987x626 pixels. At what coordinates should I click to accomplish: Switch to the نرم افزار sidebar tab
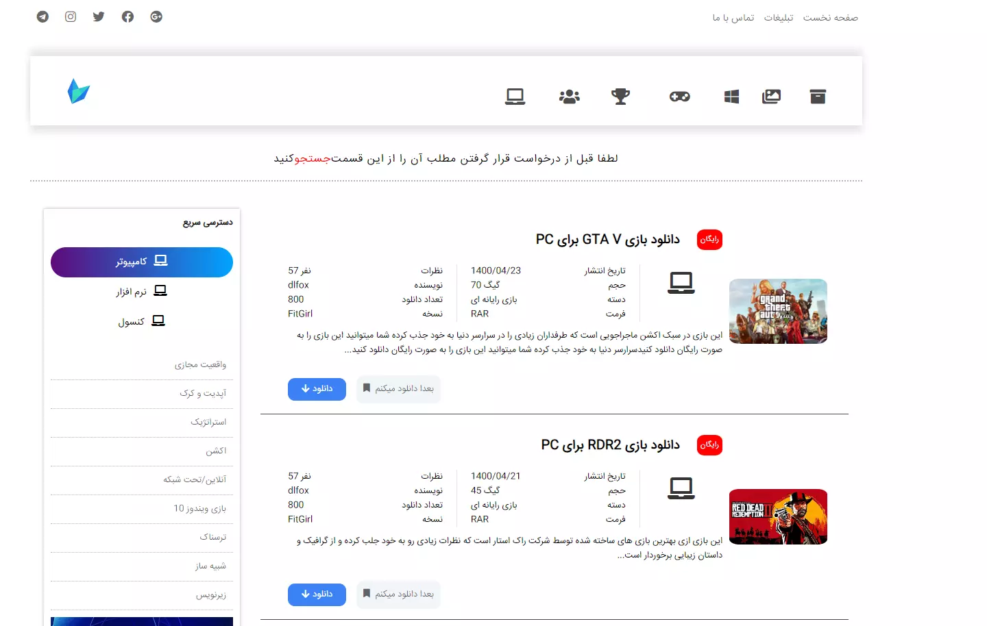(x=142, y=292)
